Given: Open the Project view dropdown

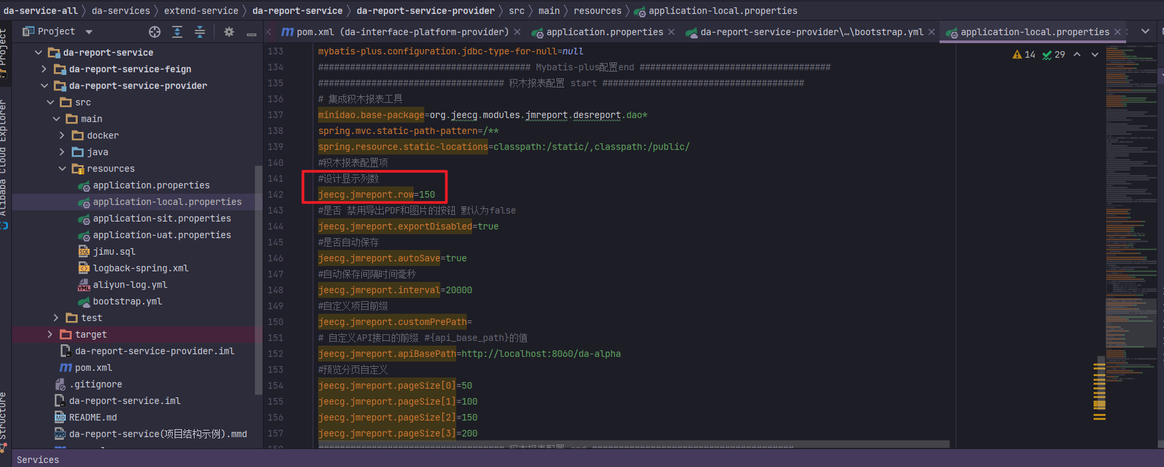Looking at the screenshot, I should [x=89, y=32].
